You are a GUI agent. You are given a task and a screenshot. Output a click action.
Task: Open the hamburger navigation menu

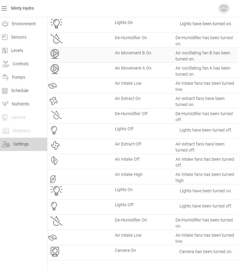pyautogui.click(x=4, y=9)
